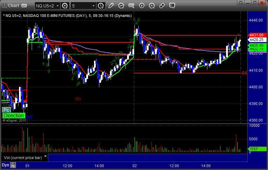268x170 pixels.
Task: Click the bar replay play button
Action: (x=142, y=6)
